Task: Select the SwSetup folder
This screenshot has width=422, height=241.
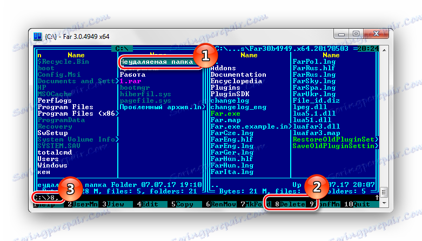Action: pos(52,133)
